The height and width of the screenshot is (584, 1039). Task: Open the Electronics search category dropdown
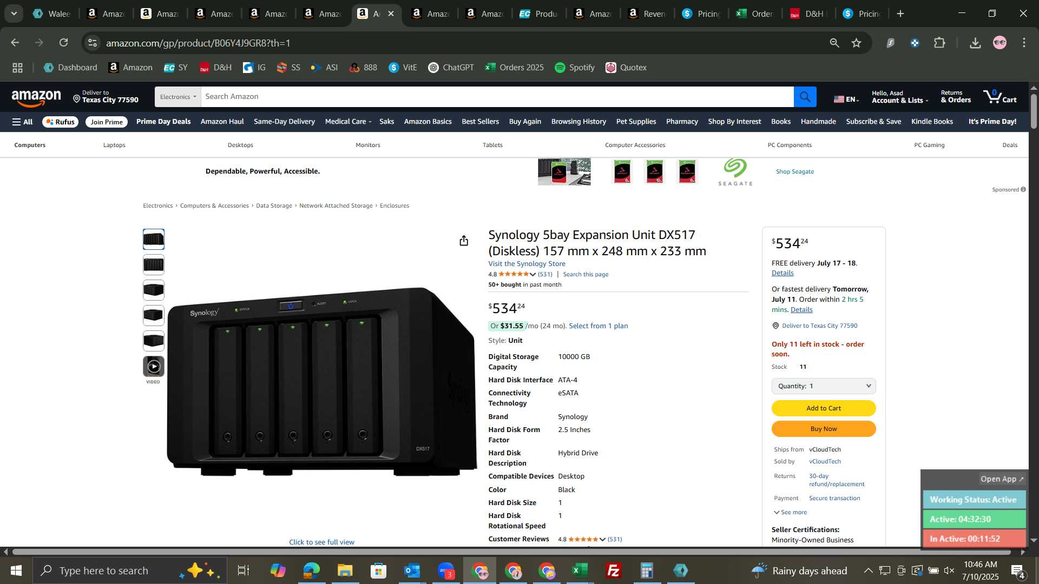pos(178,97)
